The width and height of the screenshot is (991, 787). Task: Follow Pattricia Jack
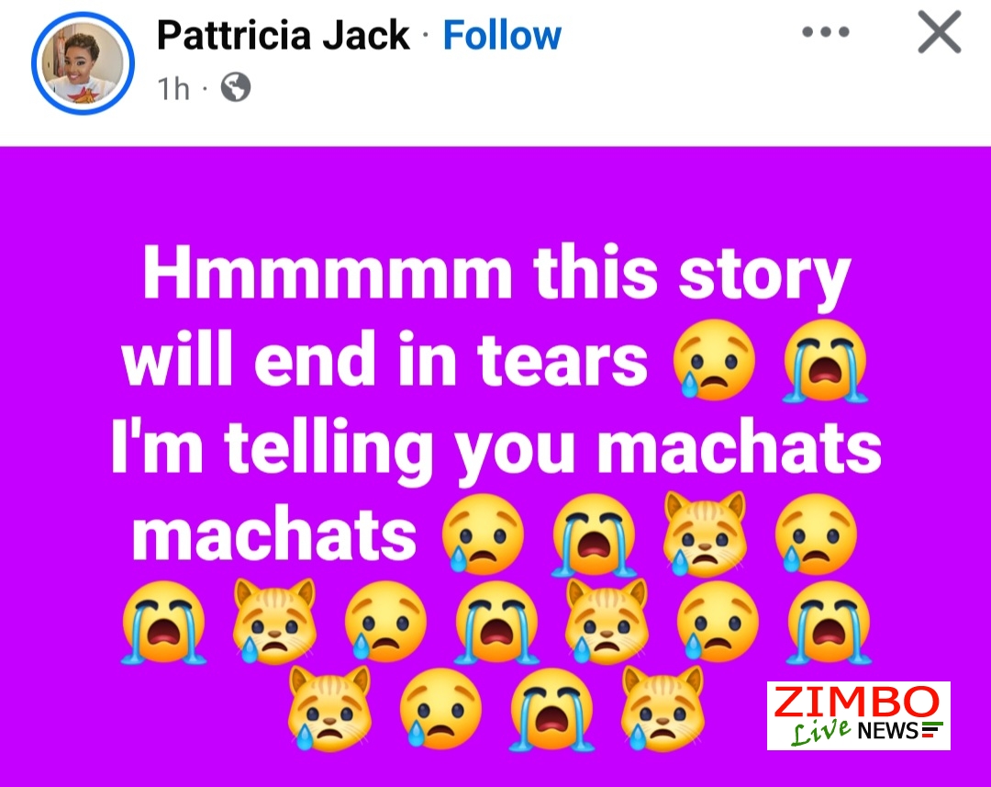click(502, 35)
